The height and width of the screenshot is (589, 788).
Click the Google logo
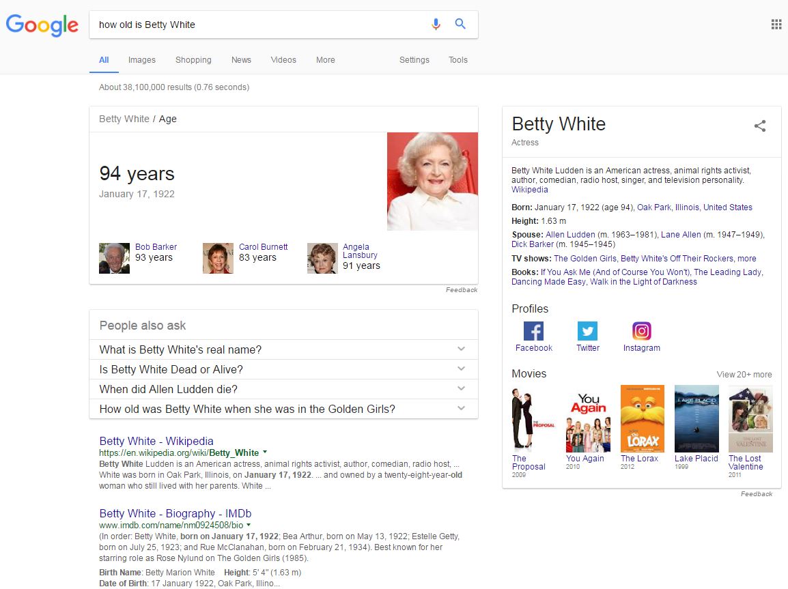42,25
